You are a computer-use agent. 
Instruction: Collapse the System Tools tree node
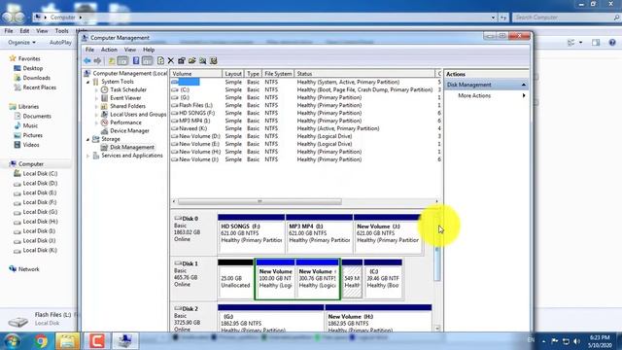click(x=88, y=82)
